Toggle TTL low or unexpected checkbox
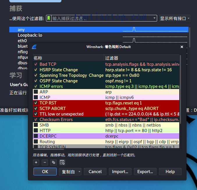This screenshot has height=190, width=197. pyautogui.click(x=36, y=114)
